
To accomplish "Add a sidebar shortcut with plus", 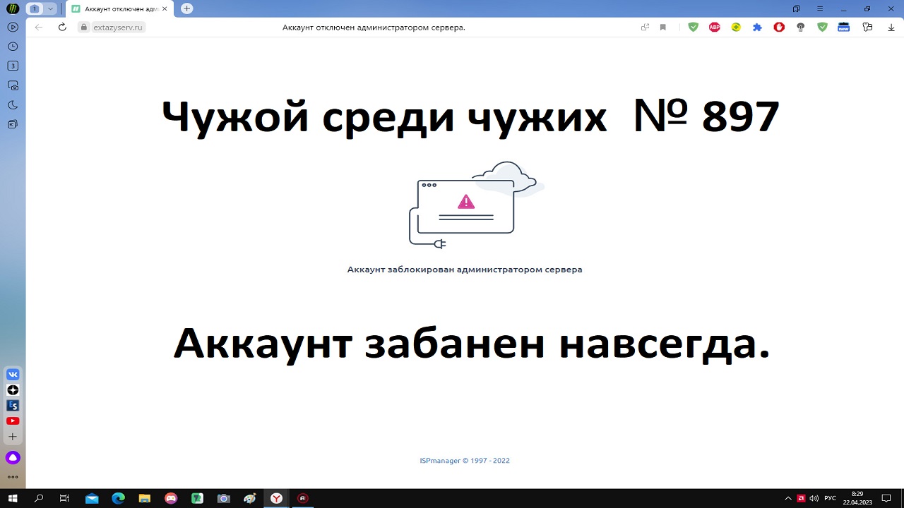I will (13, 437).
